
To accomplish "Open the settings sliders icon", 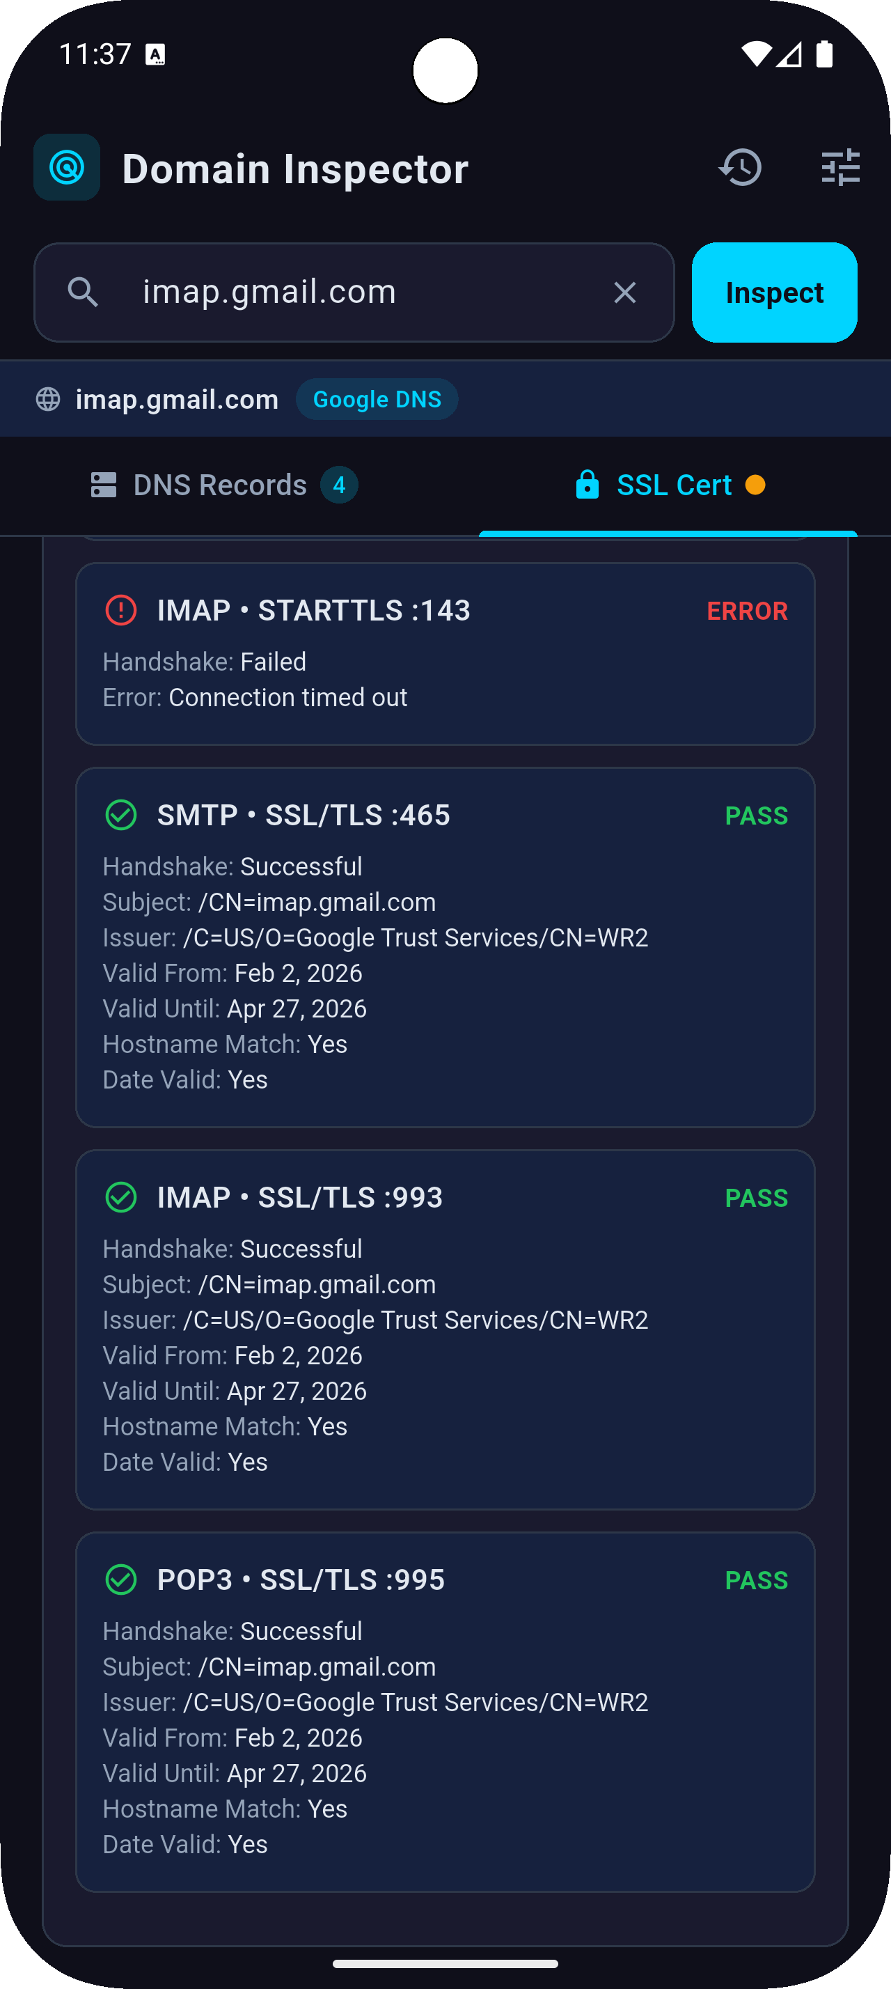I will 840,168.
